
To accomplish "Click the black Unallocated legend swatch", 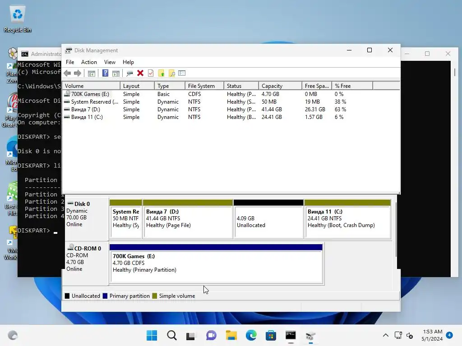I will [67, 296].
